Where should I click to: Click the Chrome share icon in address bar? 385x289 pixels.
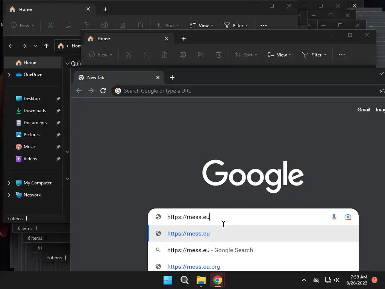(382, 91)
